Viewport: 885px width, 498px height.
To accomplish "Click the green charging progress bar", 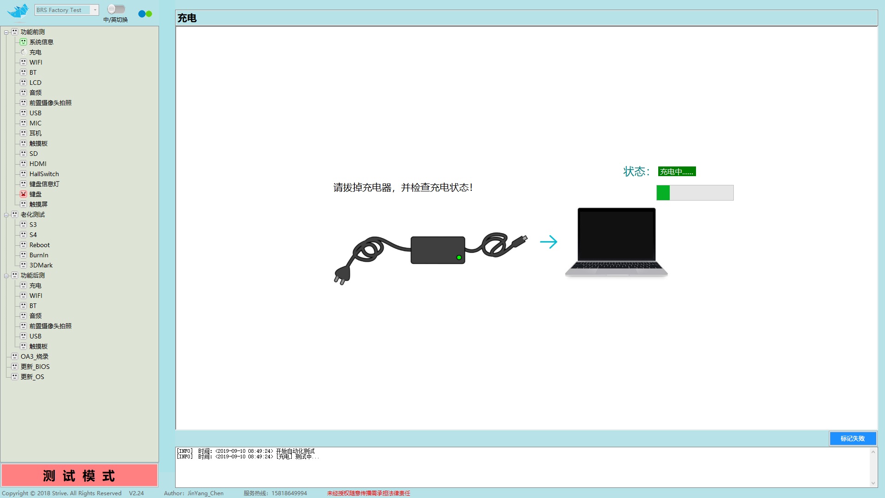I will click(663, 193).
